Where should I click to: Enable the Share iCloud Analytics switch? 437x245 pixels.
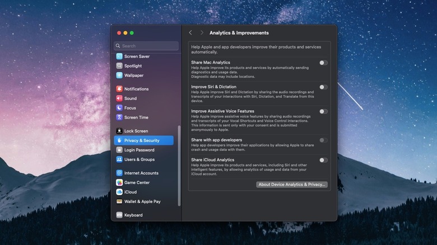point(323,160)
